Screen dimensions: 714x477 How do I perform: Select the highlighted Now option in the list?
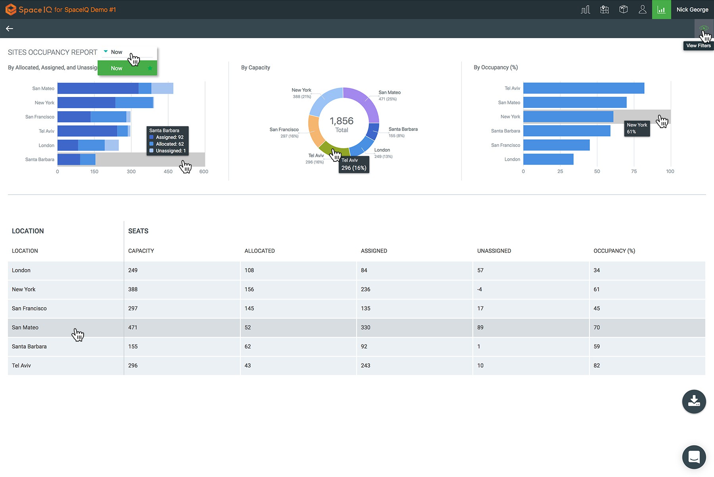pos(116,68)
